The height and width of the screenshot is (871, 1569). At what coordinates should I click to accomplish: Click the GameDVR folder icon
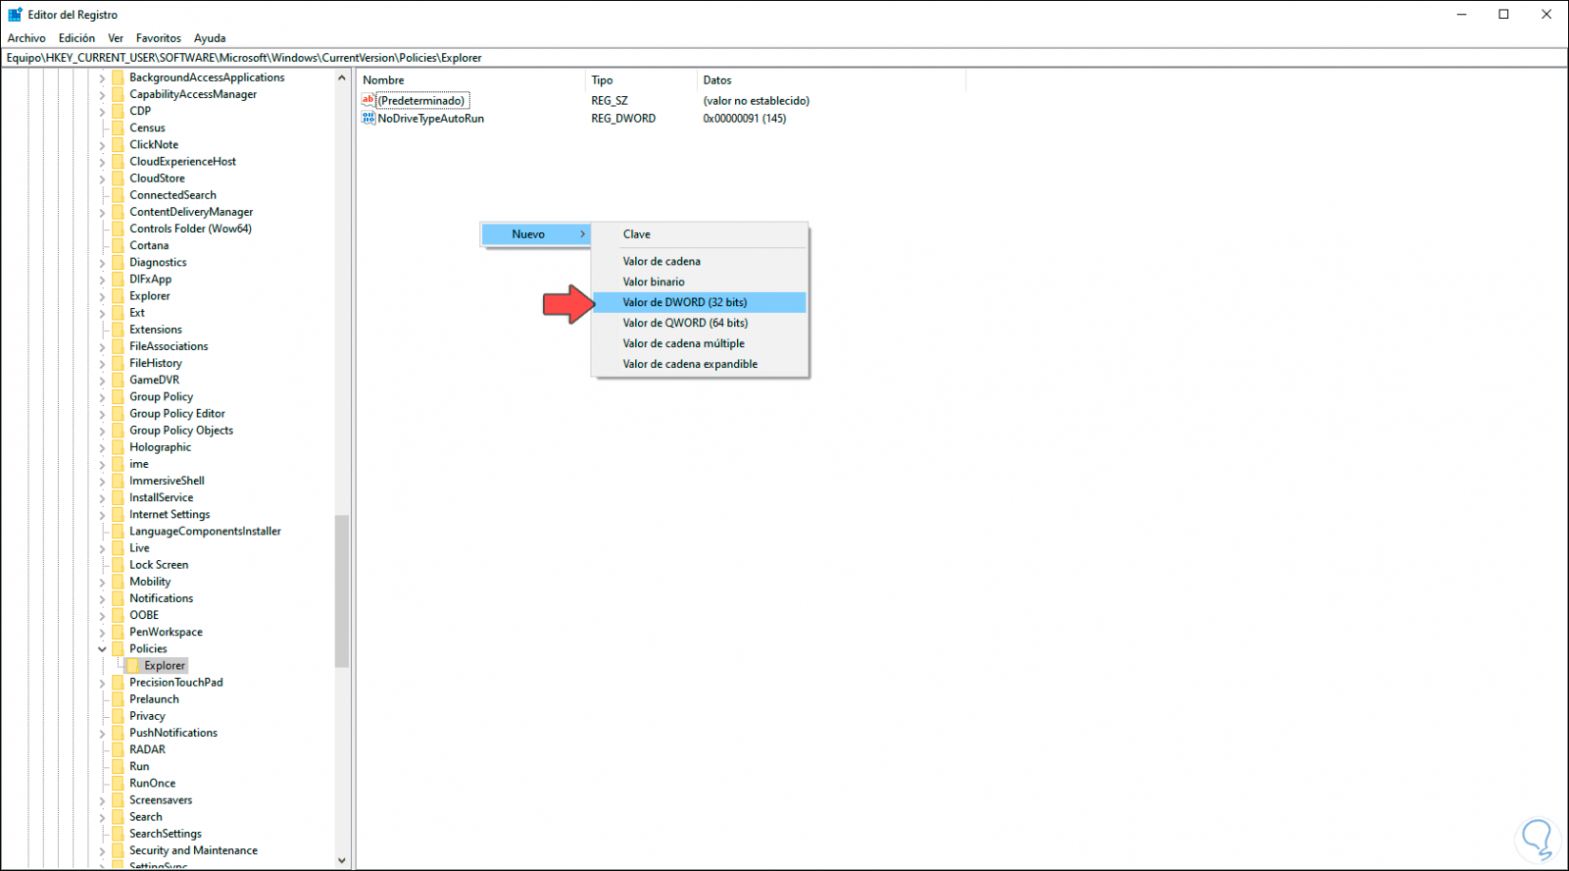click(118, 379)
